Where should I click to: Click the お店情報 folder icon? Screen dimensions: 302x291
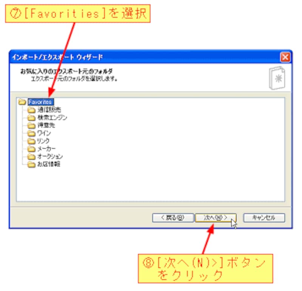(31, 165)
